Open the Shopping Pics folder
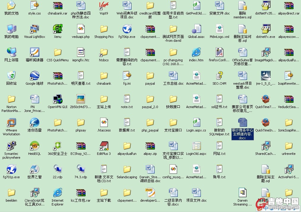This screenshot has width=301, height=212. pos(104,29)
